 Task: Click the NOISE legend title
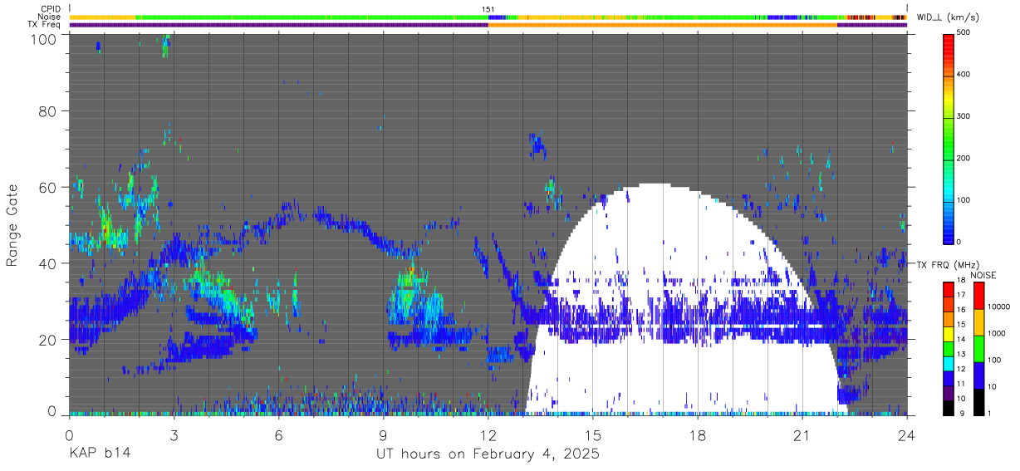pos(983,275)
